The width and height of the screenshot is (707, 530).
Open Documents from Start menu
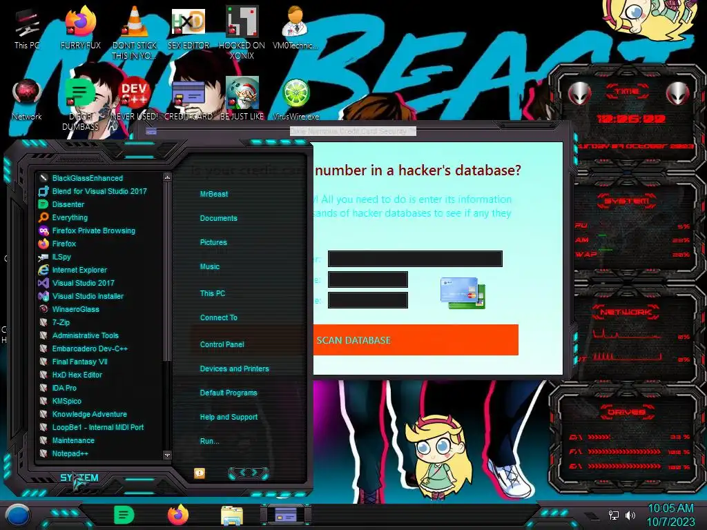click(x=218, y=218)
